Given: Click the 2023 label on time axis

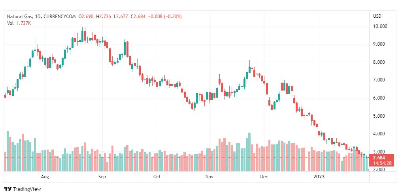Looking at the screenshot, I should click(x=319, y=176).
